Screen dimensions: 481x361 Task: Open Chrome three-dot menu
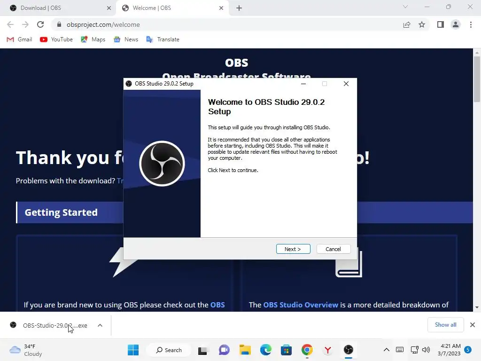(x=471, y=24)
